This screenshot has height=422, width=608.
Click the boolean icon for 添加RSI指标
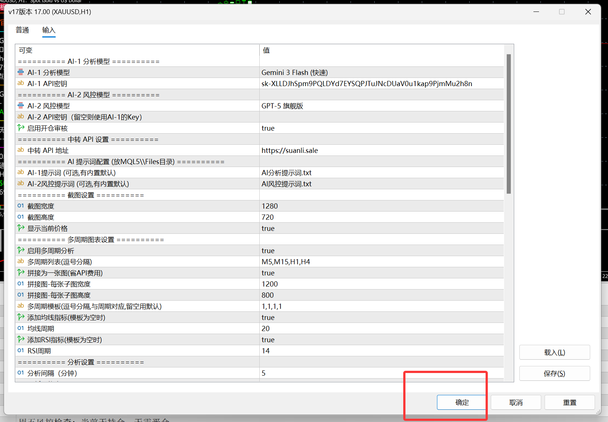click(x=21, y=339)
